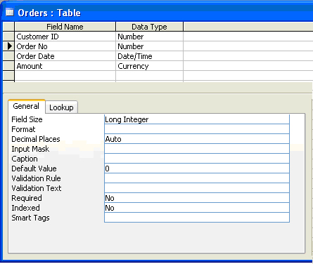Open the General tab
This screenshot has height=264, width=313.
(26, 106)
